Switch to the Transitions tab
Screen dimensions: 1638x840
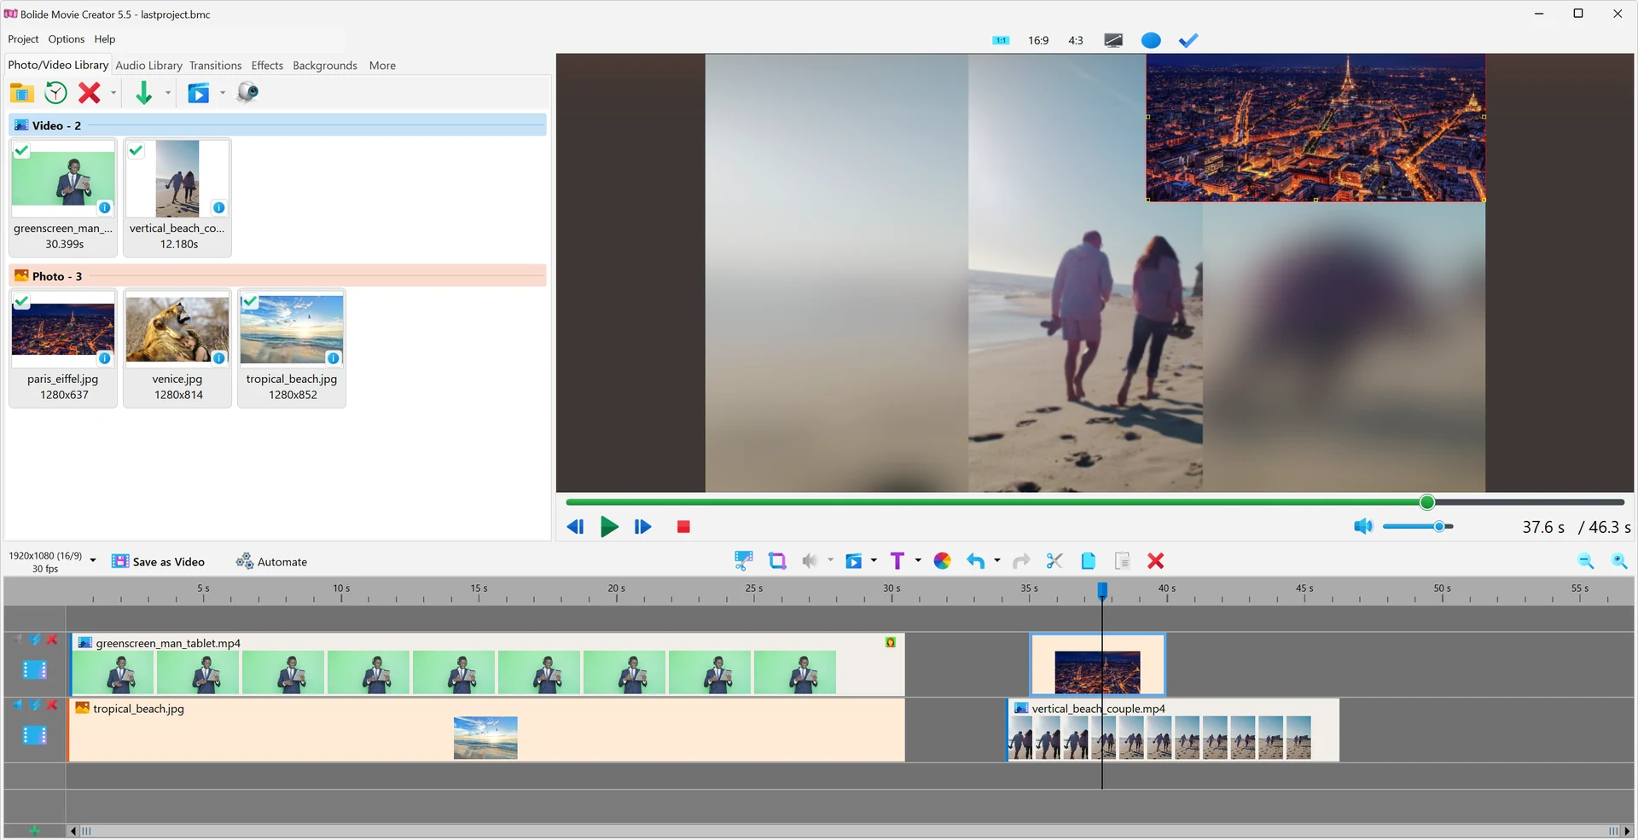point(215,66)
